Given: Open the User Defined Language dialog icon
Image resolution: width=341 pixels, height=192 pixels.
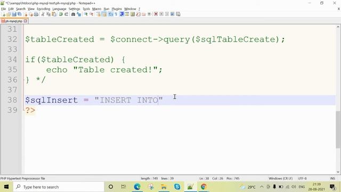Looking at the screenshot, I should click(127, 14).
